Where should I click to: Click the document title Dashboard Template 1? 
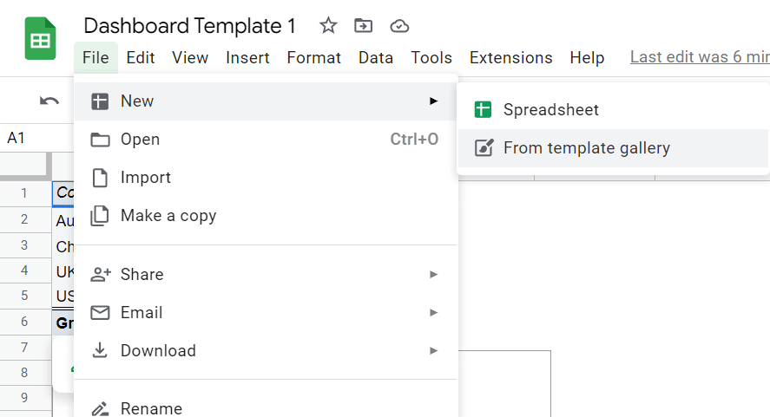pos(189,25)
